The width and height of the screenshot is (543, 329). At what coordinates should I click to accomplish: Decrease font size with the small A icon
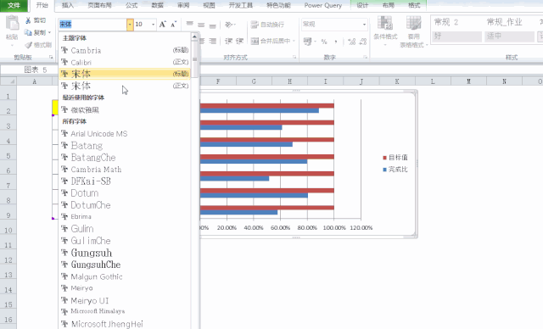pos(173,25)
